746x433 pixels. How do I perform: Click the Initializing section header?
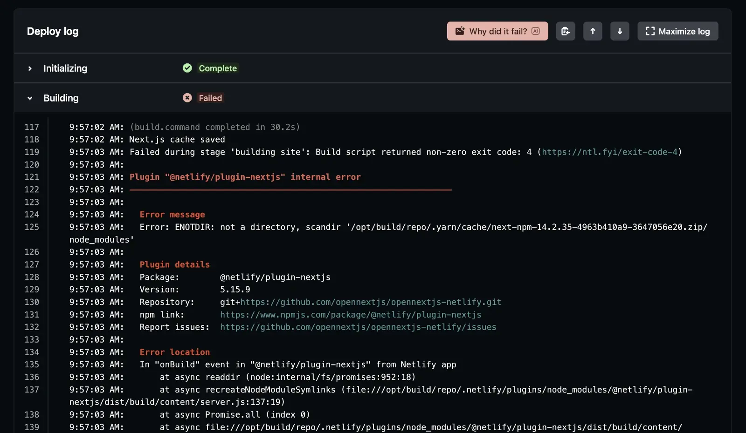pyautogui.click(x=65, y=68)
